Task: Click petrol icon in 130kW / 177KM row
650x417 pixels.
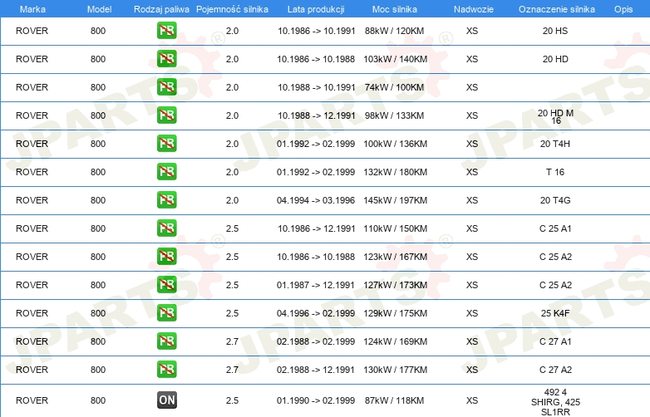Action: click(x=166, y=370)
